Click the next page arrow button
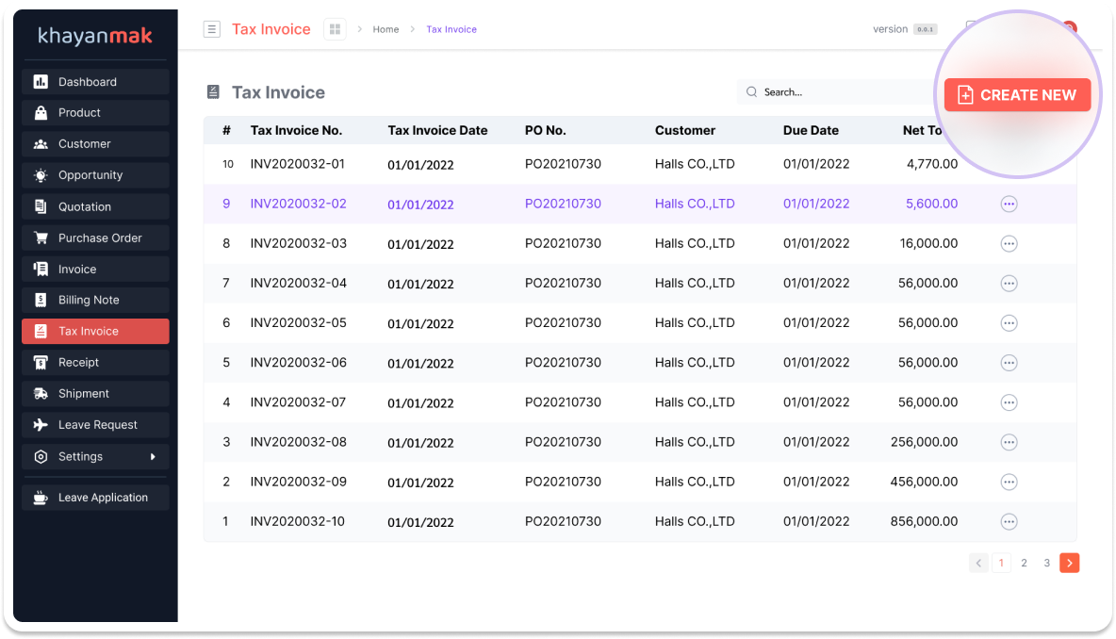This screenshot has width=1116, height=639. pyautogui.click(x=1069, y=563)
